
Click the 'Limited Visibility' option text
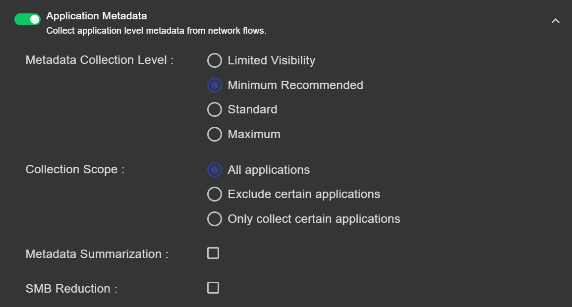pyautogui.click(x=271, y=60)
